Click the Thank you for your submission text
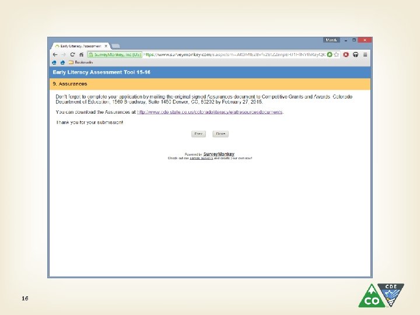 point(89,123)
